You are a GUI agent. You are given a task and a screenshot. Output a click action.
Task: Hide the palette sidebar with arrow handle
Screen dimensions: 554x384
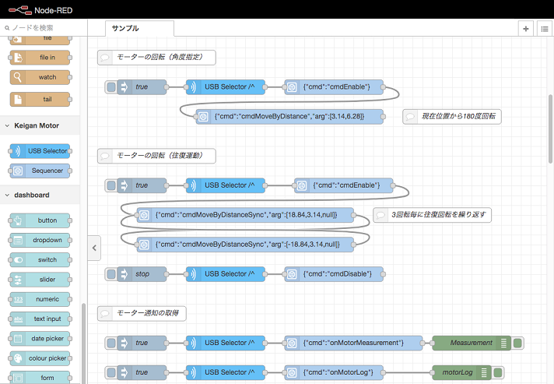[94, 248]
